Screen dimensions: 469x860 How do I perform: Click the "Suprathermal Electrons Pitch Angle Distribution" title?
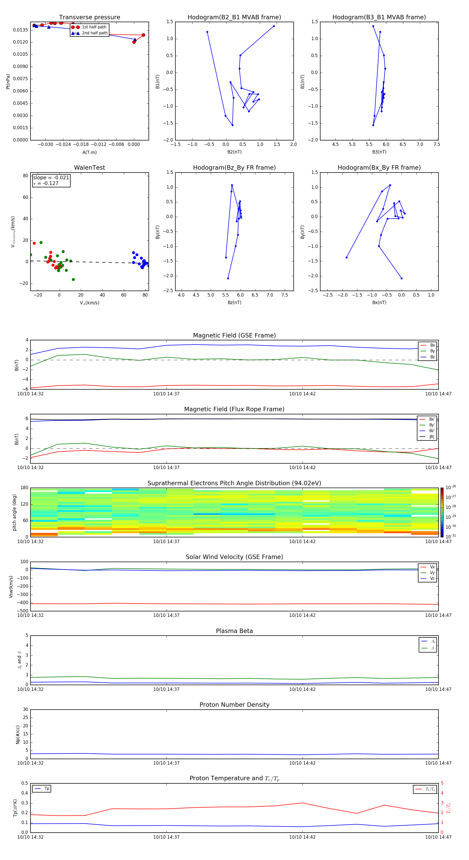(x=234, y=483)
